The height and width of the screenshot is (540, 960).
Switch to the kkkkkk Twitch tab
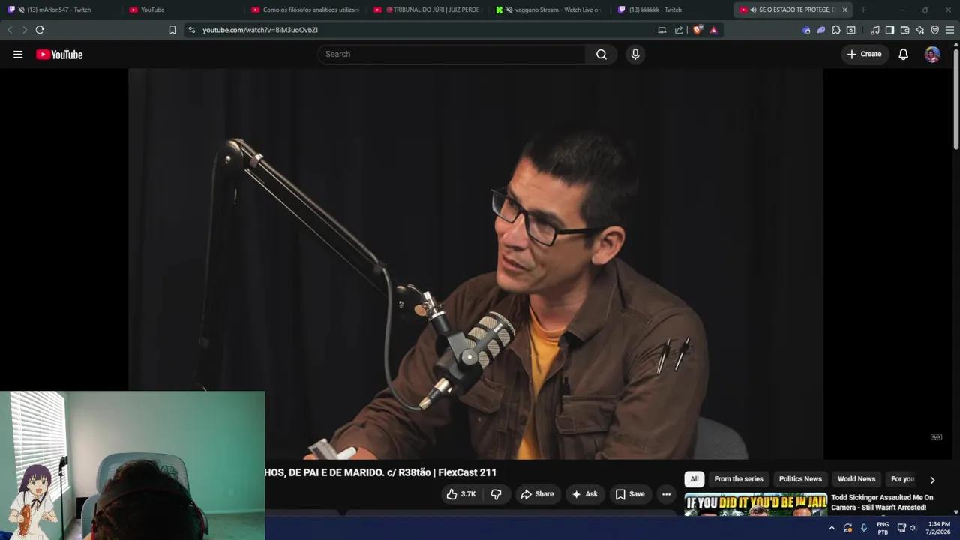(x=672, y=10)
